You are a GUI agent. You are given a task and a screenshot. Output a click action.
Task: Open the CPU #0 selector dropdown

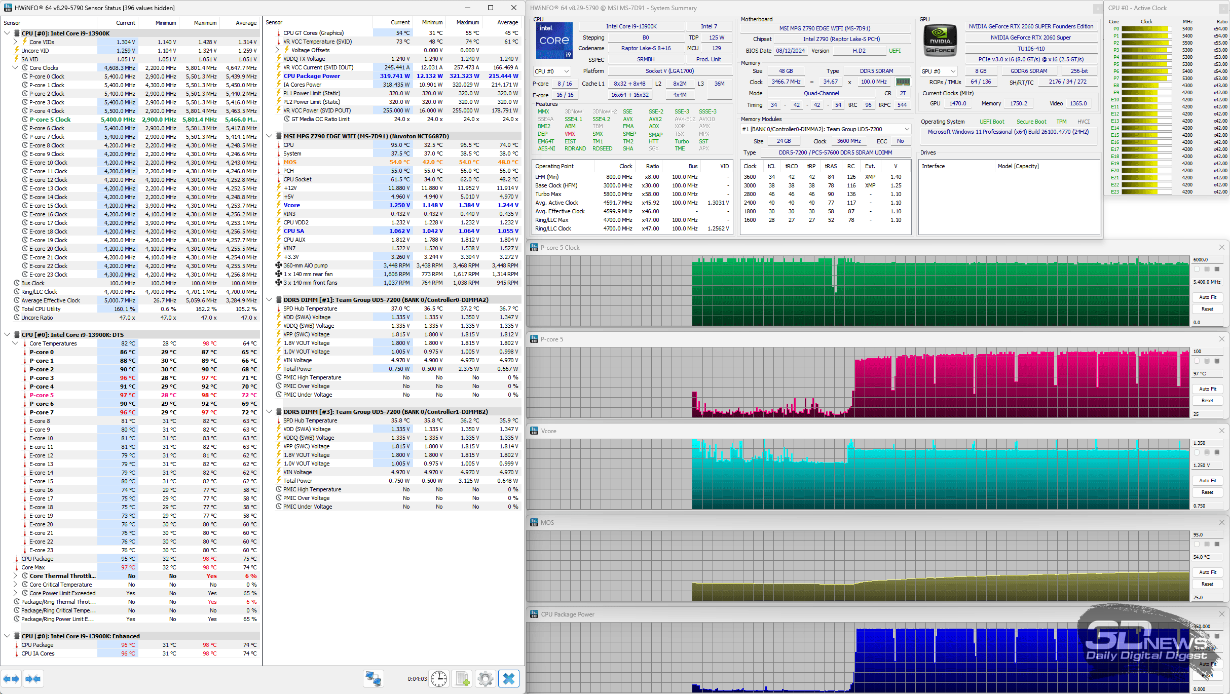tap(552, 71)
